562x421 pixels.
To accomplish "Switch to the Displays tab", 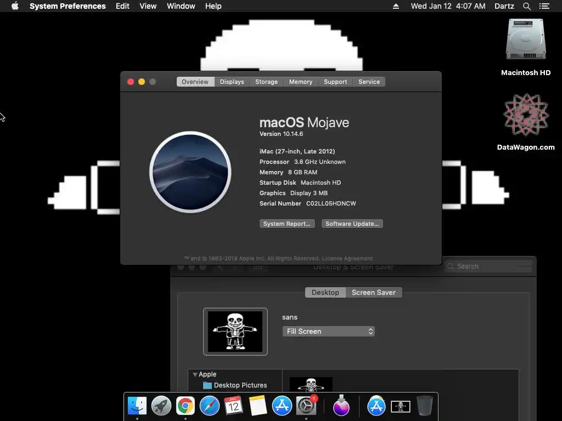I will coord(232,82).
